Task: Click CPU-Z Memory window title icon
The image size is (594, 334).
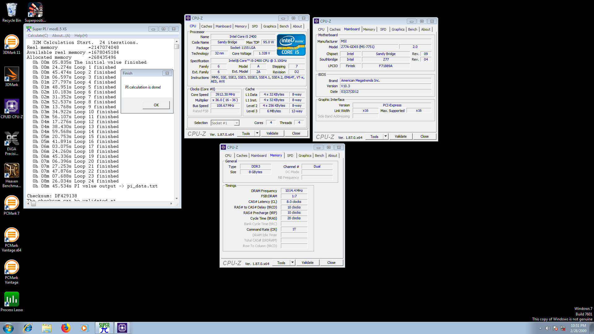Action: (x=224, y=148)
